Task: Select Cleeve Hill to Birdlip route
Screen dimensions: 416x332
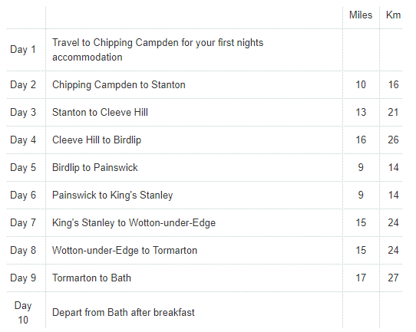Action: pyautogui.click(x=97, y=140)
